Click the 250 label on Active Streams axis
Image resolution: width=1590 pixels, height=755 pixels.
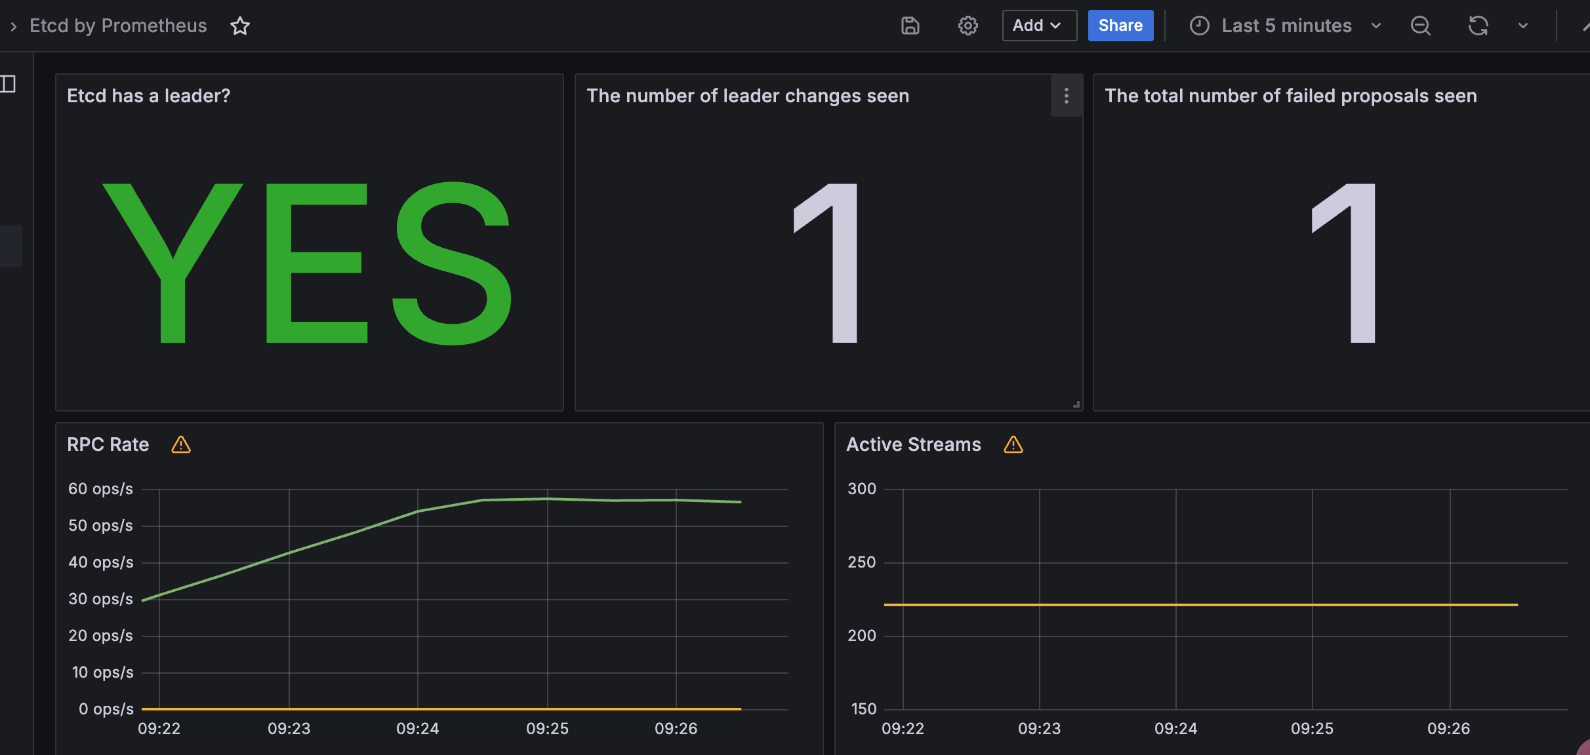pyautogui.click(x=862, y=562)
